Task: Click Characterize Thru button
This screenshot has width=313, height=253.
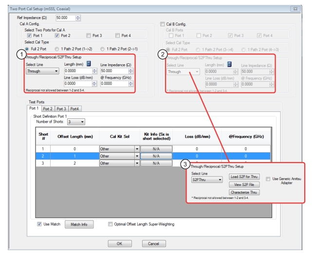Action: coord(244,192)
